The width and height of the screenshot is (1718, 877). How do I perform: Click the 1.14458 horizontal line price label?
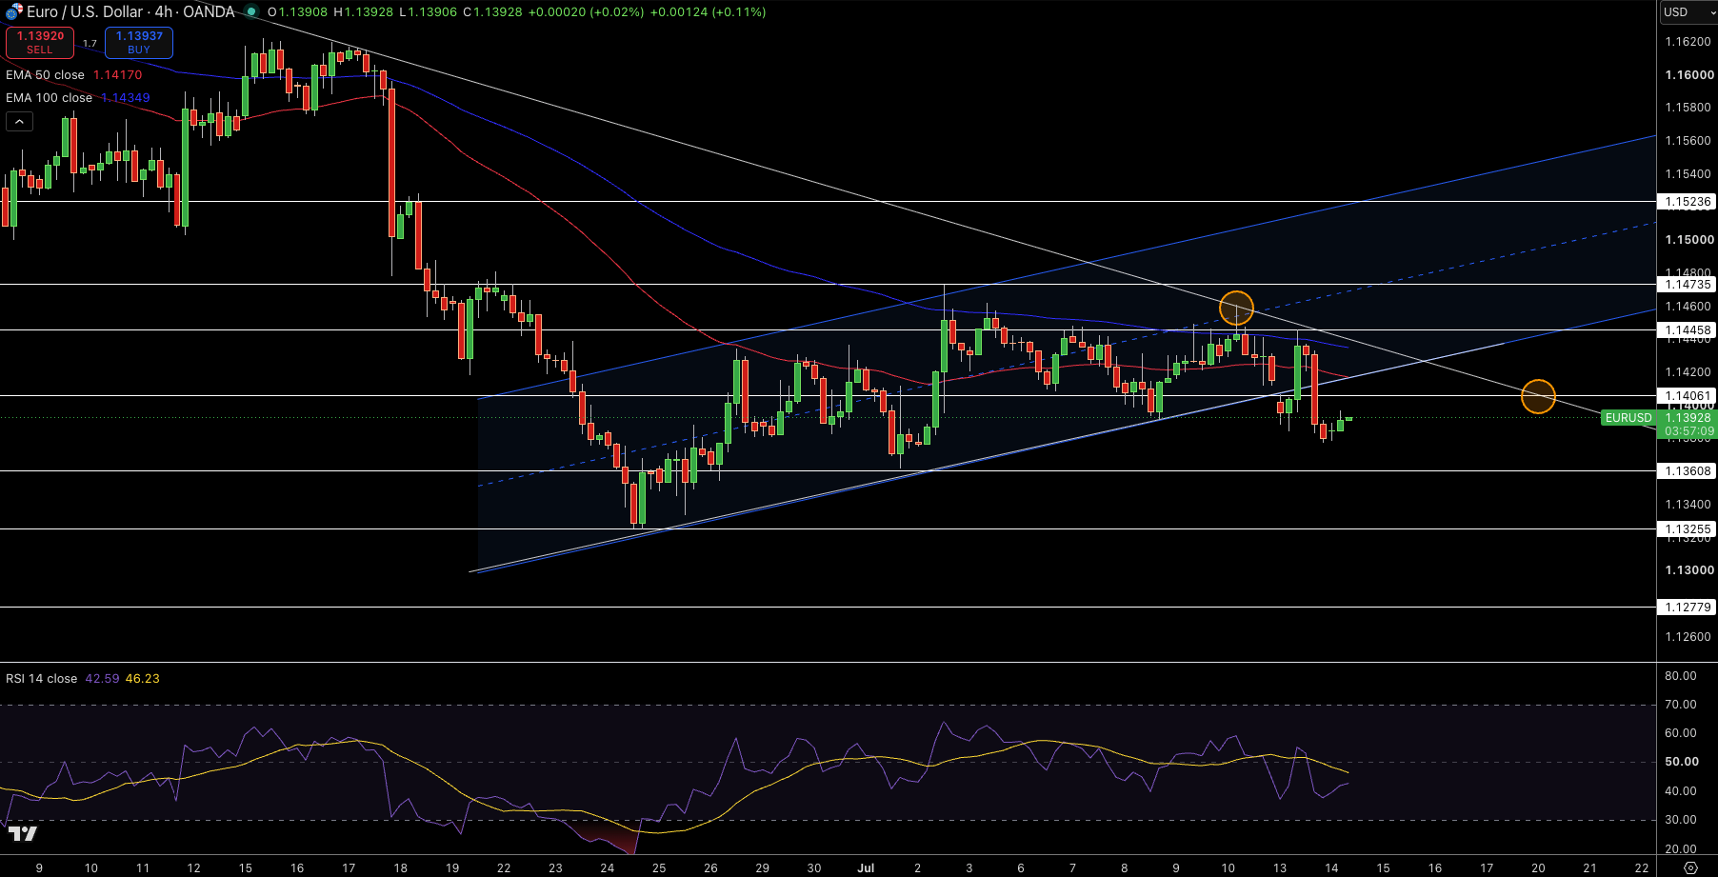pyautogui.click(x=1688, y=330)
